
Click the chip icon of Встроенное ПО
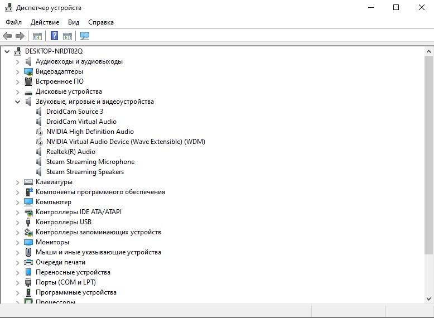(x=28, y=81)
